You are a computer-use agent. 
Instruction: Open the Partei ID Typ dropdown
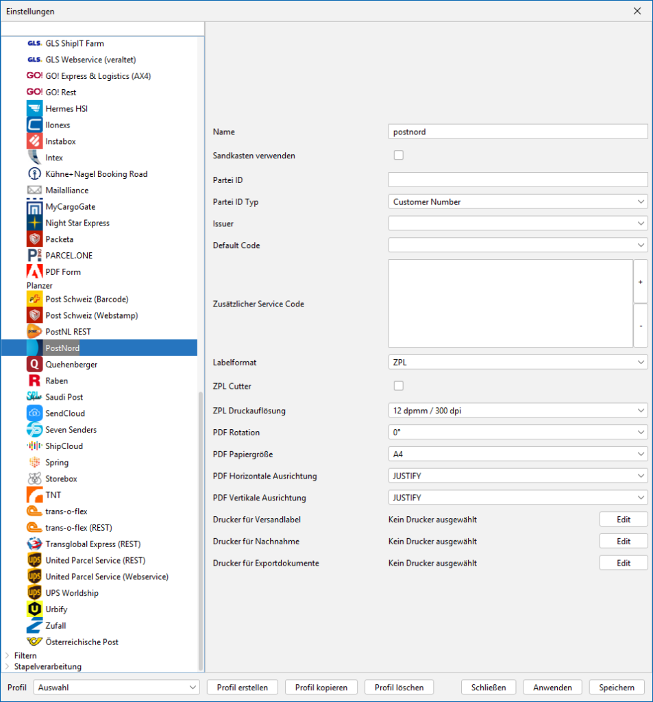[x=517, y=202]
